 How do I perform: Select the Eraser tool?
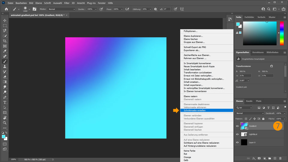[5, 77]
